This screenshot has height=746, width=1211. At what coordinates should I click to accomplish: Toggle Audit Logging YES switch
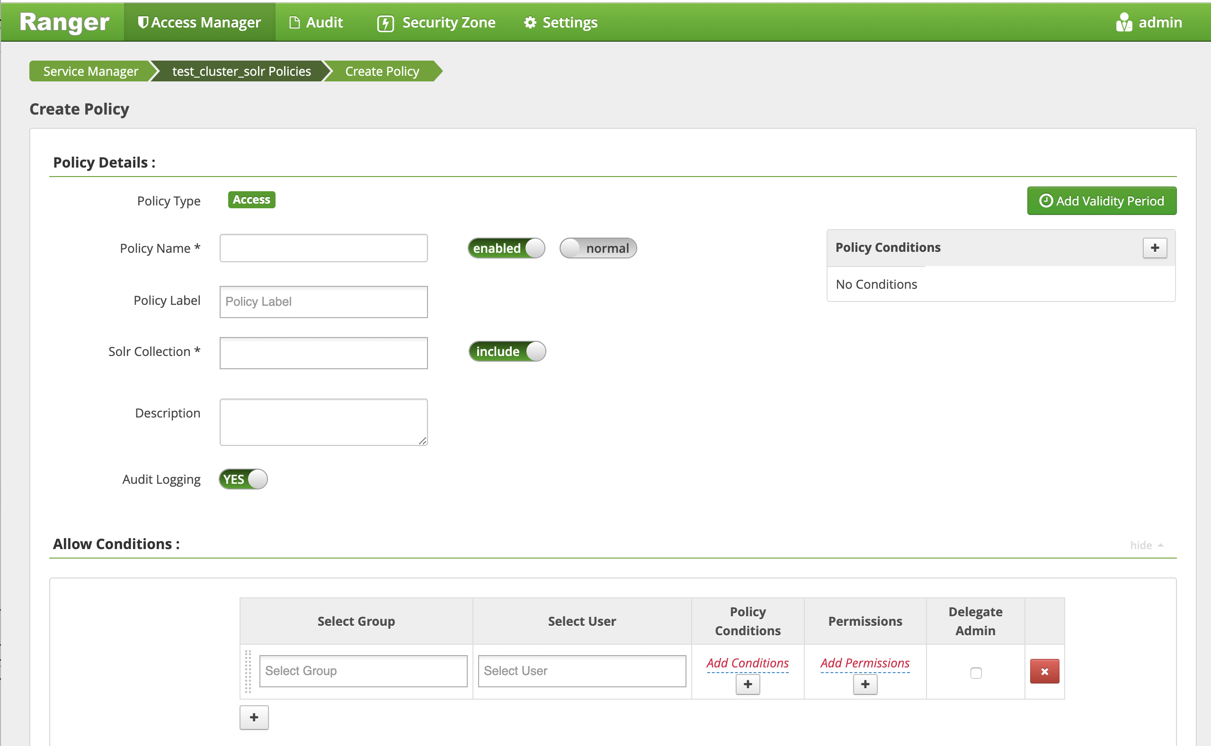[243, 479]
